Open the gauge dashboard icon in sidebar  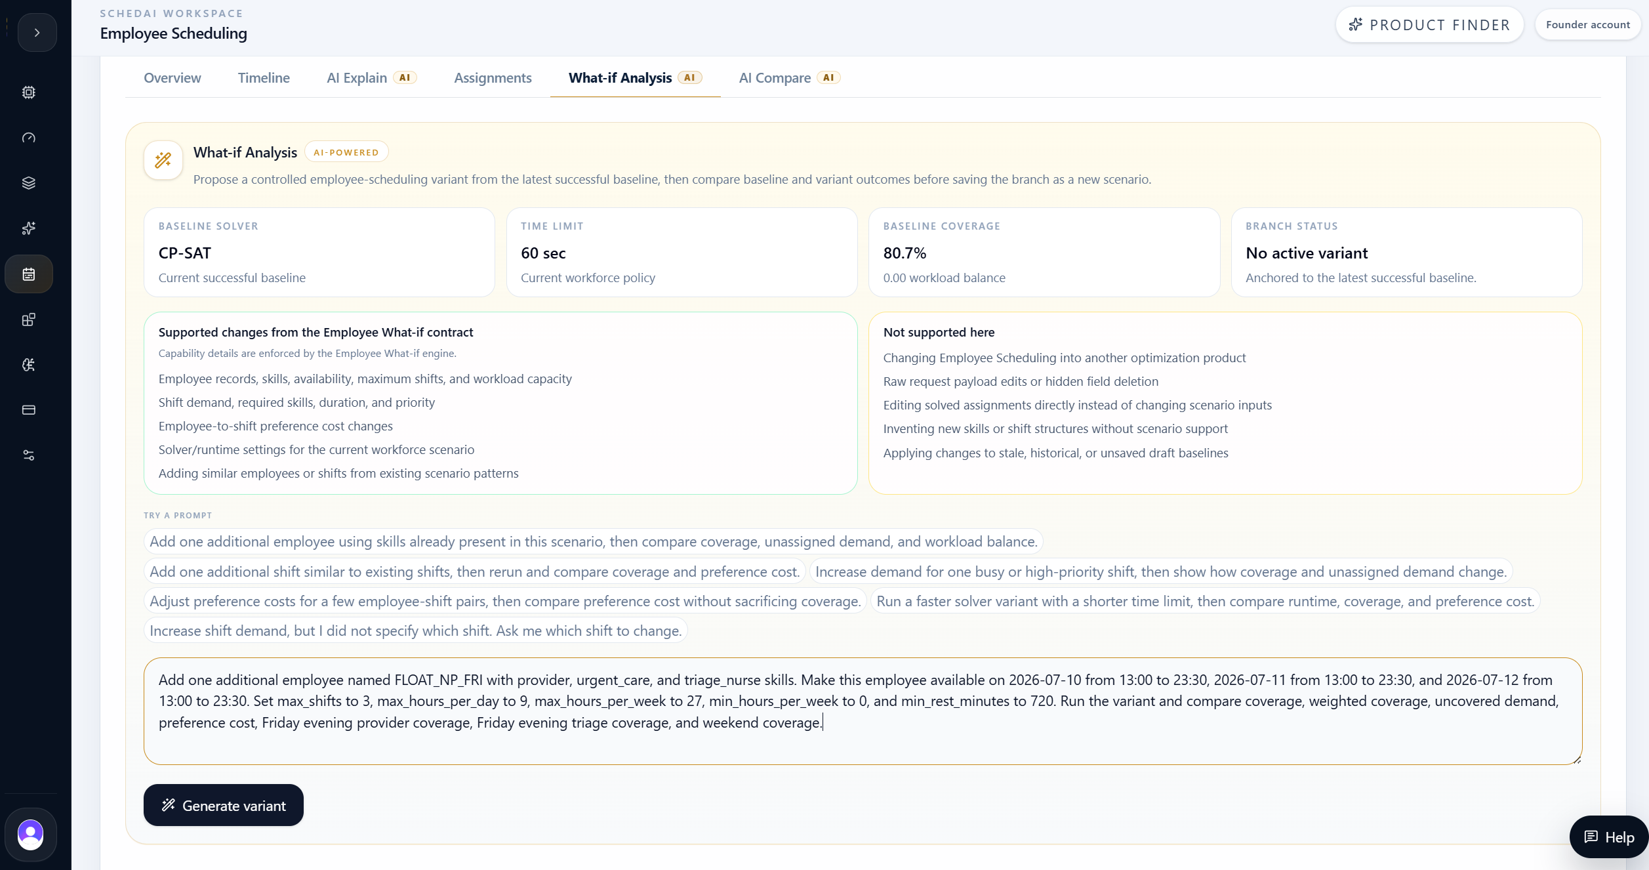pos(29,138)
